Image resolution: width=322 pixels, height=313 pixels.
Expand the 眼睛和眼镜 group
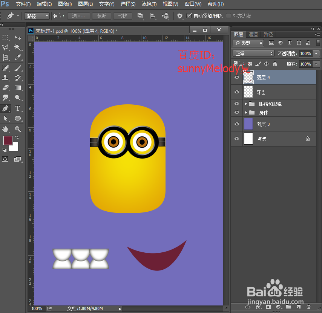click(x=245, y=104)
